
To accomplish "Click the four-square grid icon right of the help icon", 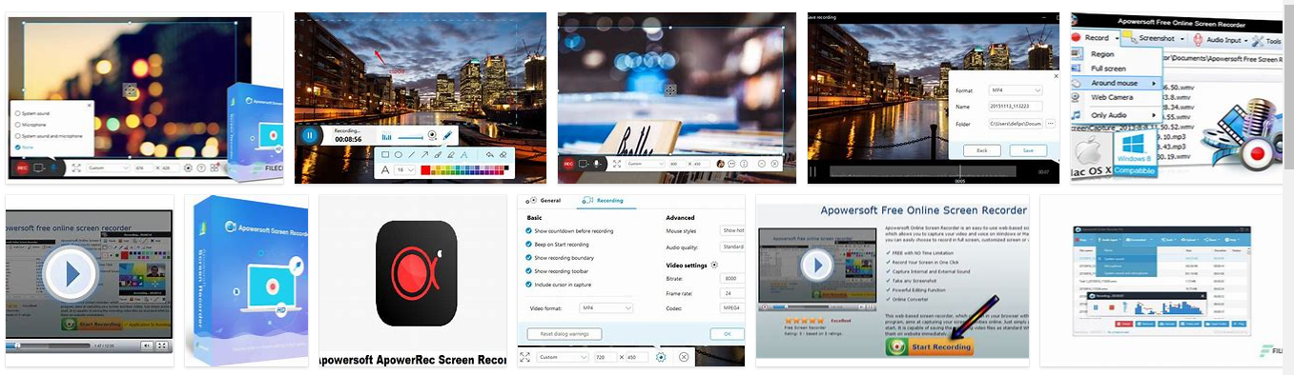I will pos(214,168).
